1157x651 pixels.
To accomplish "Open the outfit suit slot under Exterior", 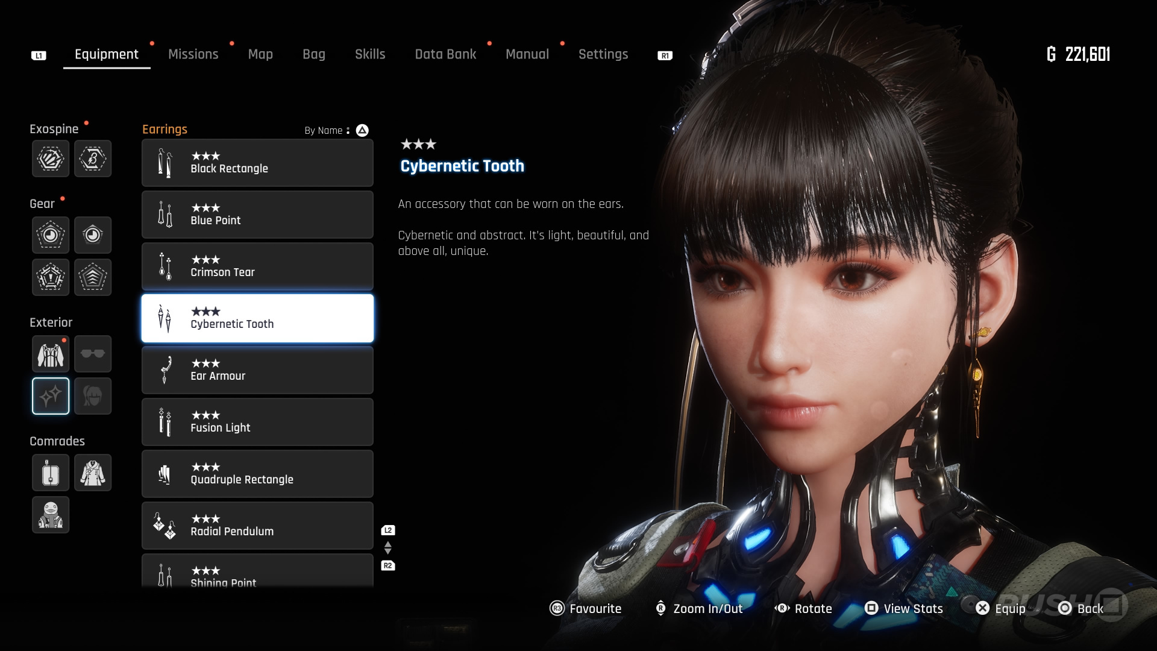I will click(x=51, y=354).
